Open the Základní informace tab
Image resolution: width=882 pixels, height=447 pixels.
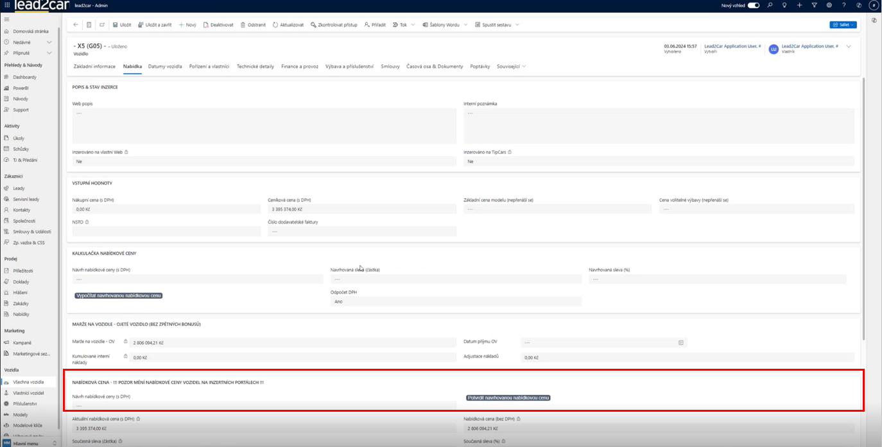click(94, 66)
